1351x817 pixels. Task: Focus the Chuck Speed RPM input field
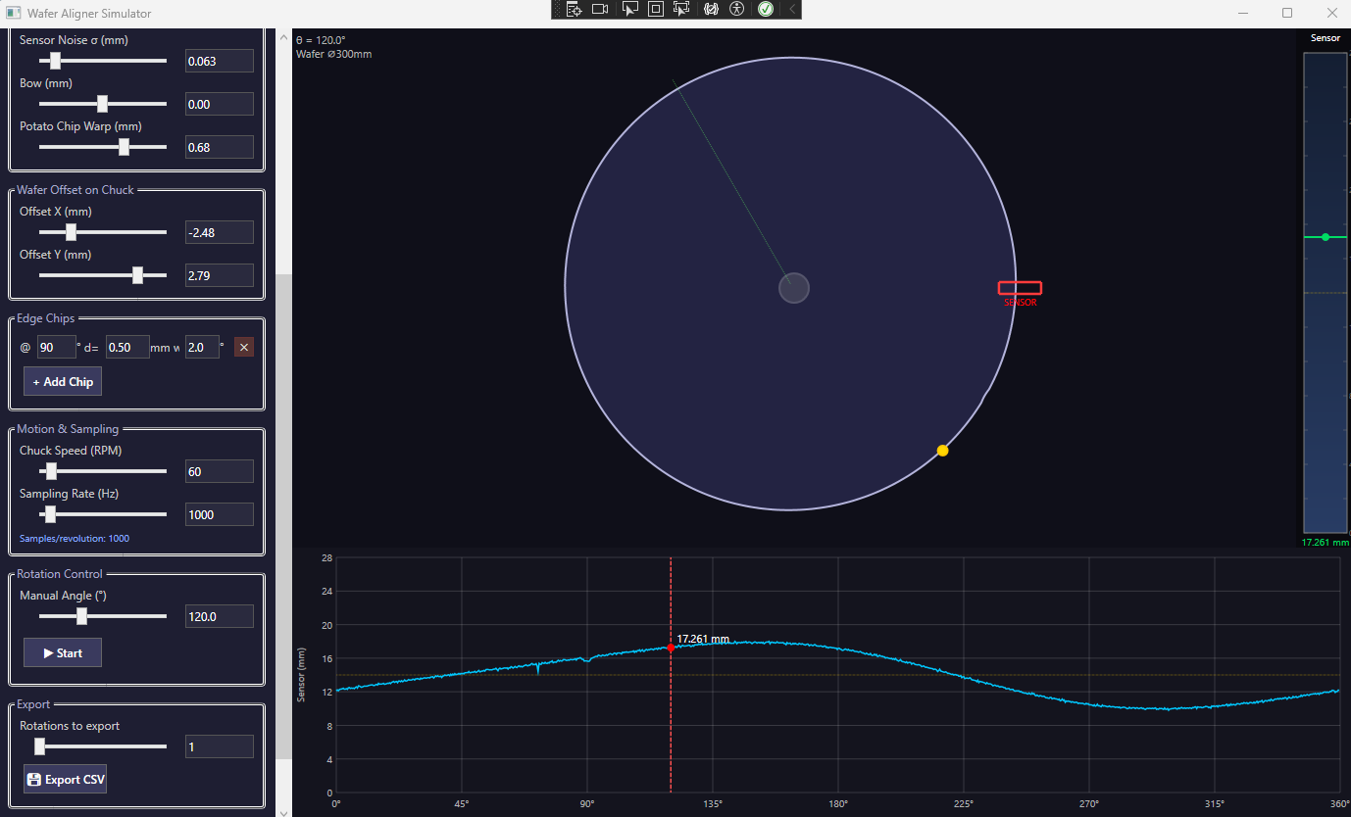[x=219, y=471]
